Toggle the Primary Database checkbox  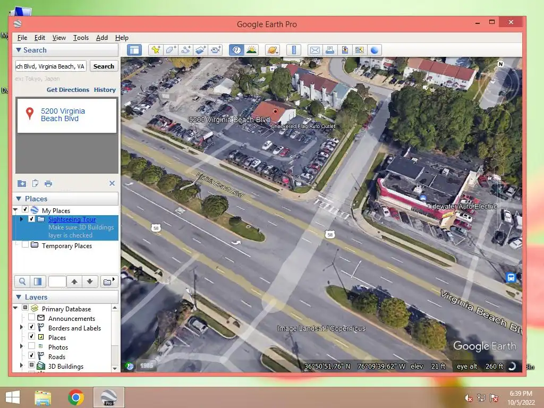point(25,308)
